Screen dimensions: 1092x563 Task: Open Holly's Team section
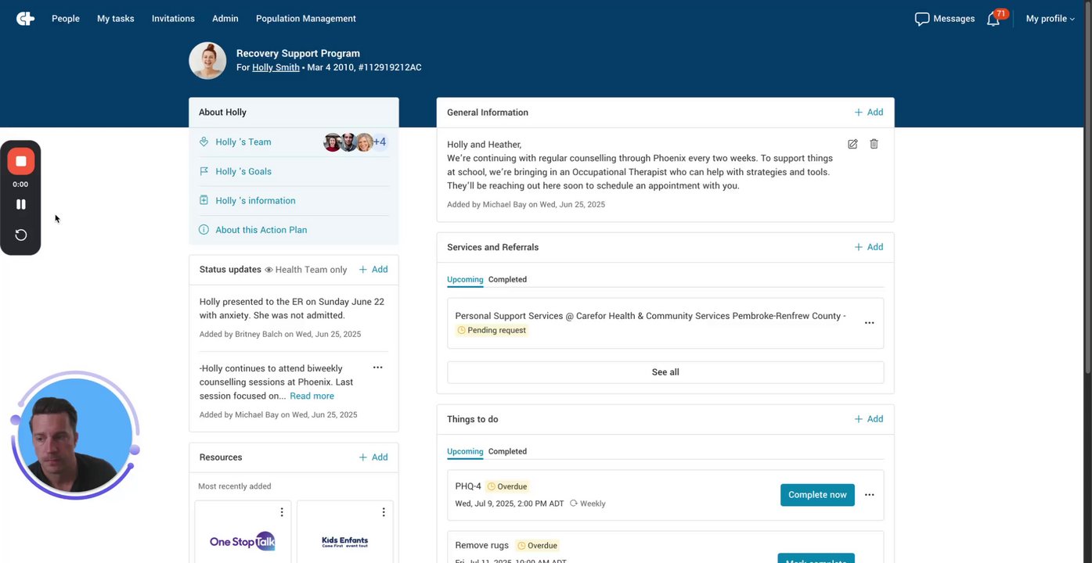[243, 142]
